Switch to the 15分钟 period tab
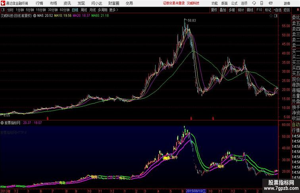The height and width of the screenshot is (193, 300). [x=41, y=10]
